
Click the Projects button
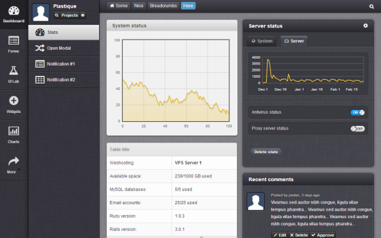point(69,15)
